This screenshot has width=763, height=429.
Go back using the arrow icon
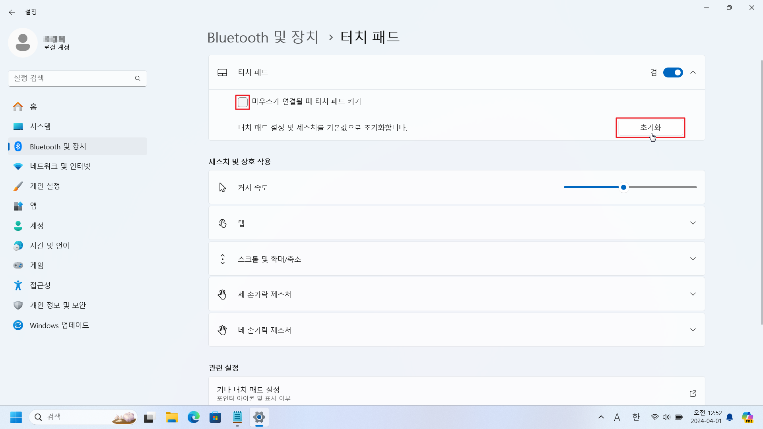tap(12, 12)
